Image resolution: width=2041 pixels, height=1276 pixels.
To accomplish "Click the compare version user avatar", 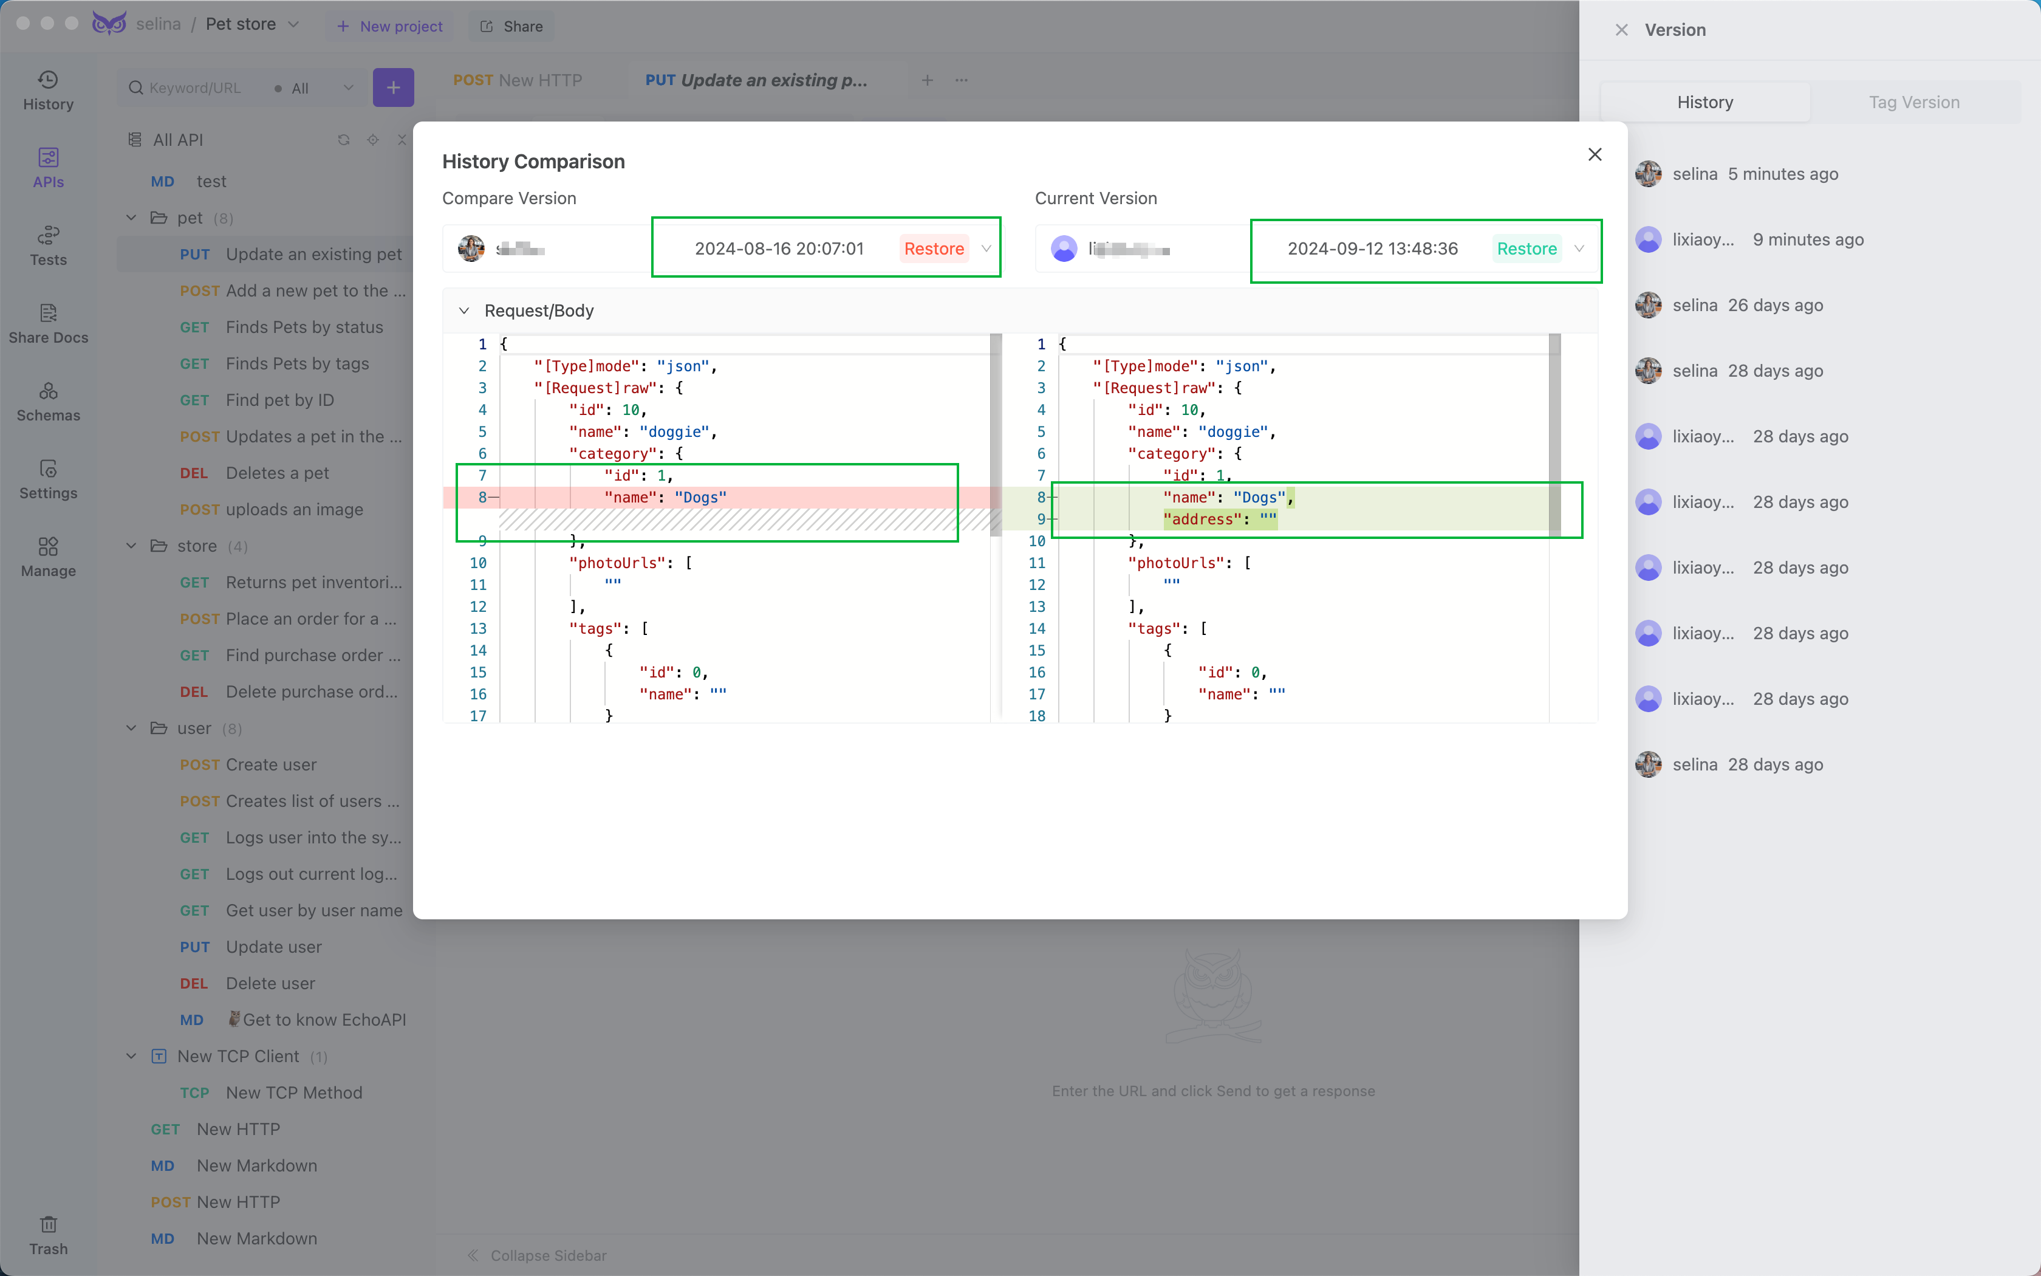I will click(x=471, y=248).
